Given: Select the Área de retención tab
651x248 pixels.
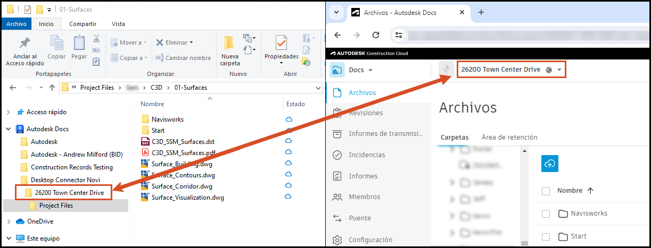Looking at the screenshot, I should 509,137.
